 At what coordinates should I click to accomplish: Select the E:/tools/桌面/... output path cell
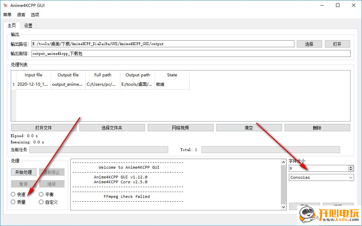(138, 84)
